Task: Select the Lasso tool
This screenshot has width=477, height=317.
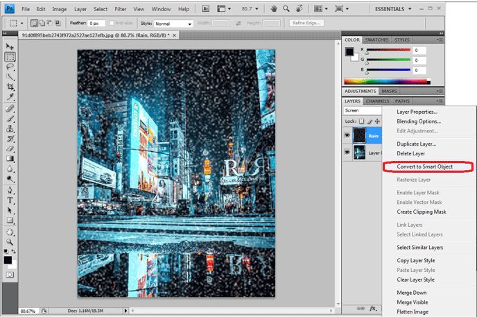Action: pos(10,67)
